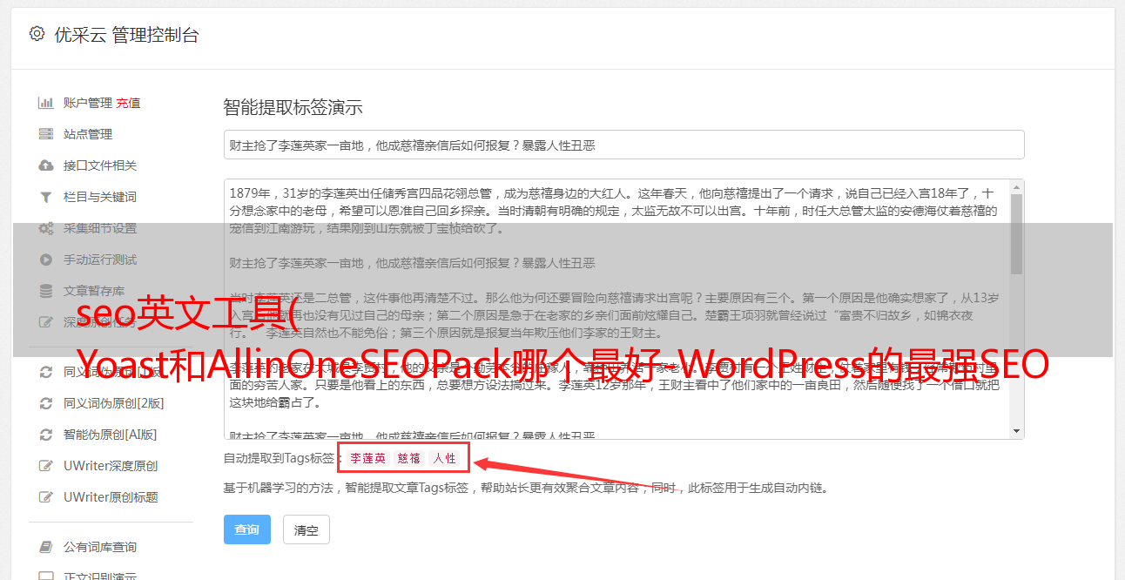Click the book icon beside 公有词库查询
Screen dimensions: 1125x580
click(46, 547)
